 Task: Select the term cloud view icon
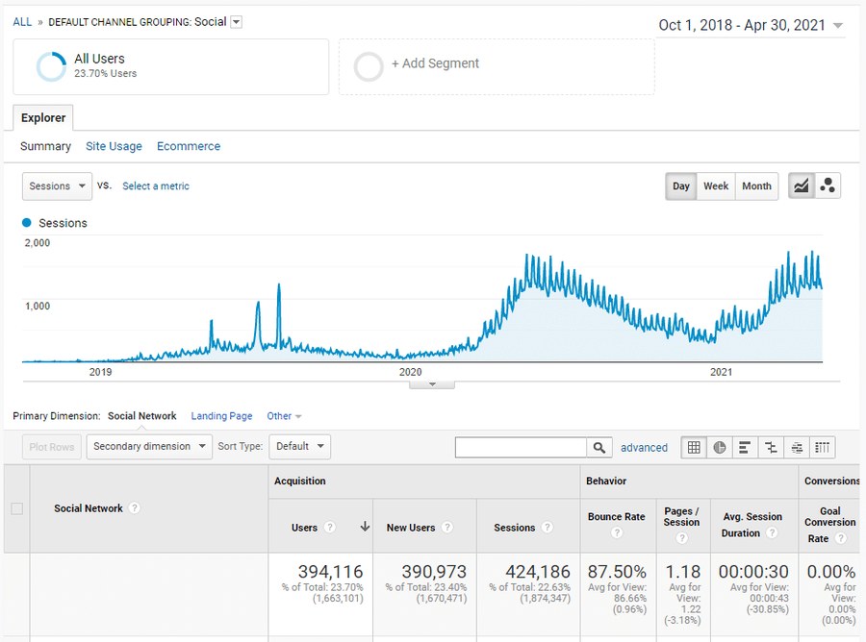point(797,447)
